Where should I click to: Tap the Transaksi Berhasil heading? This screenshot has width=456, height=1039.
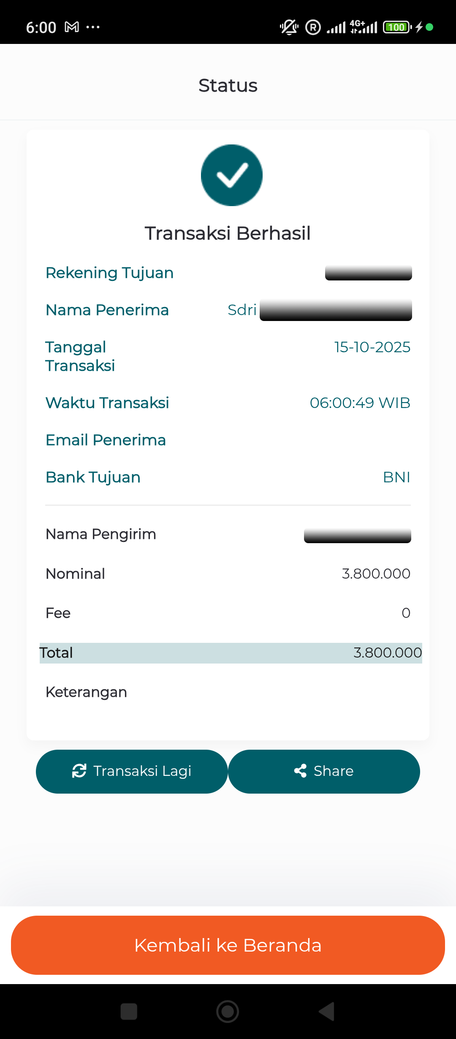228,233
